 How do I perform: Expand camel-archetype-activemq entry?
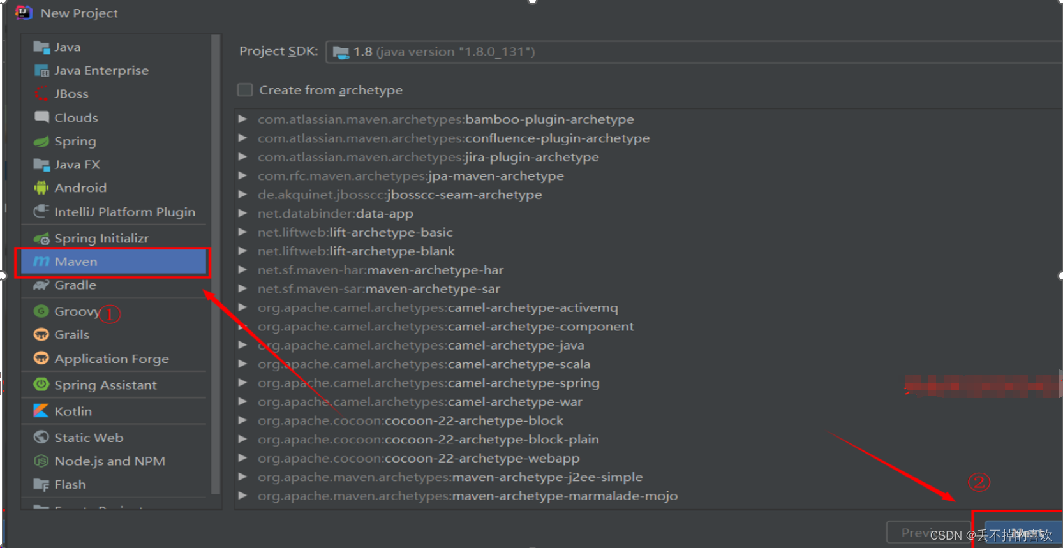(242, 307)
